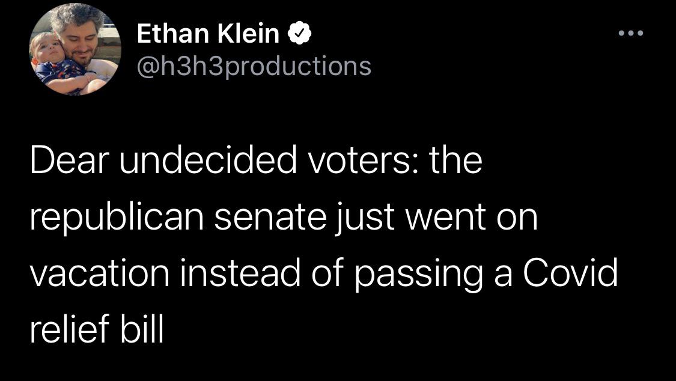
Task: Open the @h3h3productions handle link
Action: (x=254, y=66)
